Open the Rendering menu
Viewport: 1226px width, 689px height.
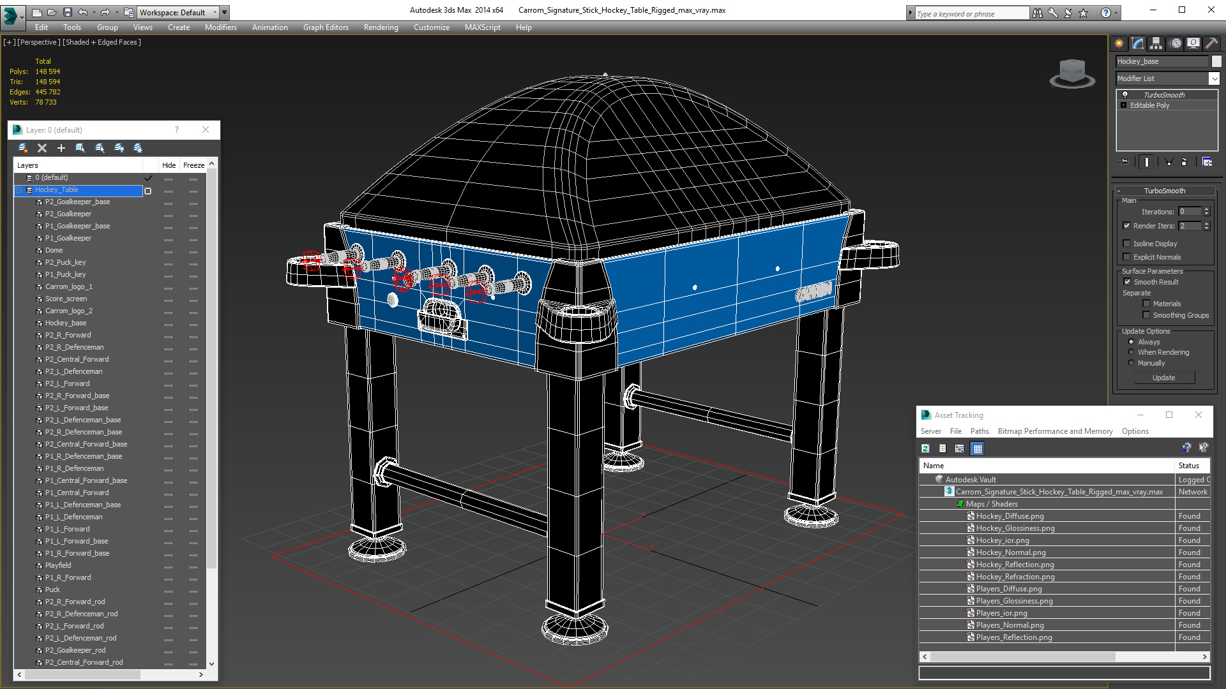pos(381,27)
